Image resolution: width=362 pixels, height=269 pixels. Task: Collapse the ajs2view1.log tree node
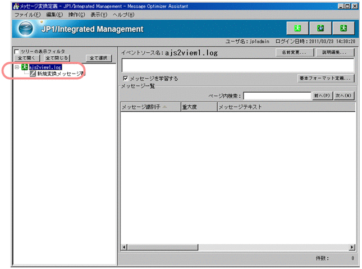tap(17, 67)
